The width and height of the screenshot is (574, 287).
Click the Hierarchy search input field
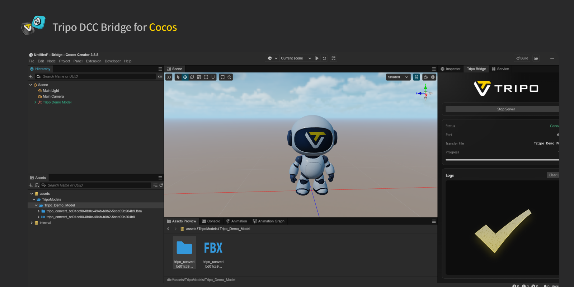click(97, 76)
